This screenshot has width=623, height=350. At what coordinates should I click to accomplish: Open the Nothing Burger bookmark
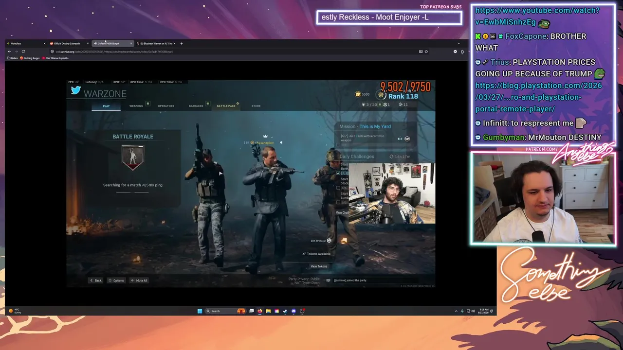pyautogui.click(x=30, y=58)
